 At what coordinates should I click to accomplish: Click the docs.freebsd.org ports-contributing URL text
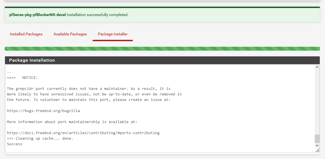pos(83,133)
